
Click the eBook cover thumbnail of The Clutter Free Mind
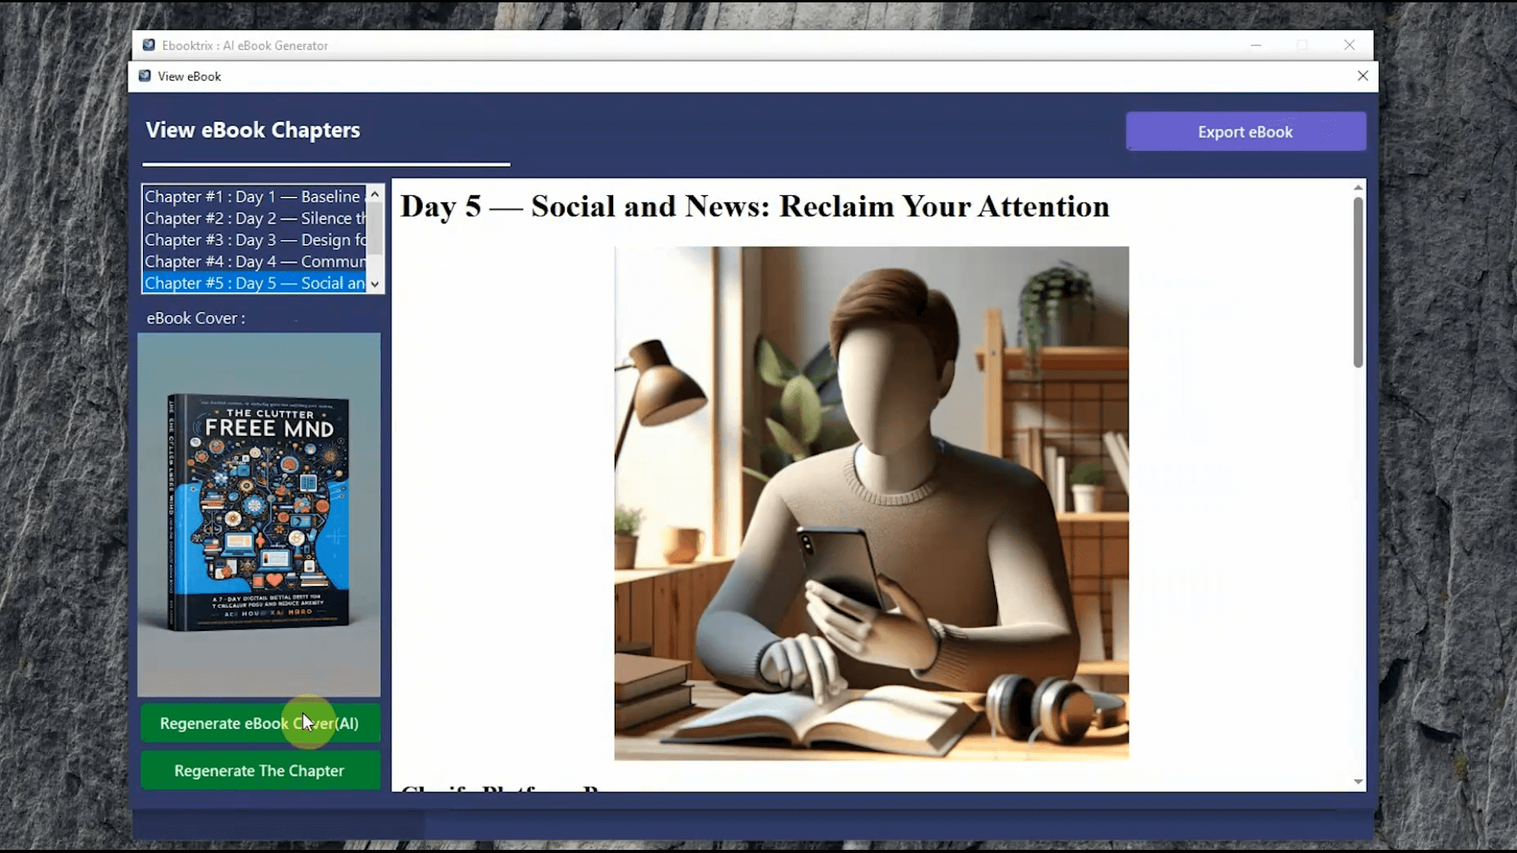pyautogui.click(x=259, y=513)
